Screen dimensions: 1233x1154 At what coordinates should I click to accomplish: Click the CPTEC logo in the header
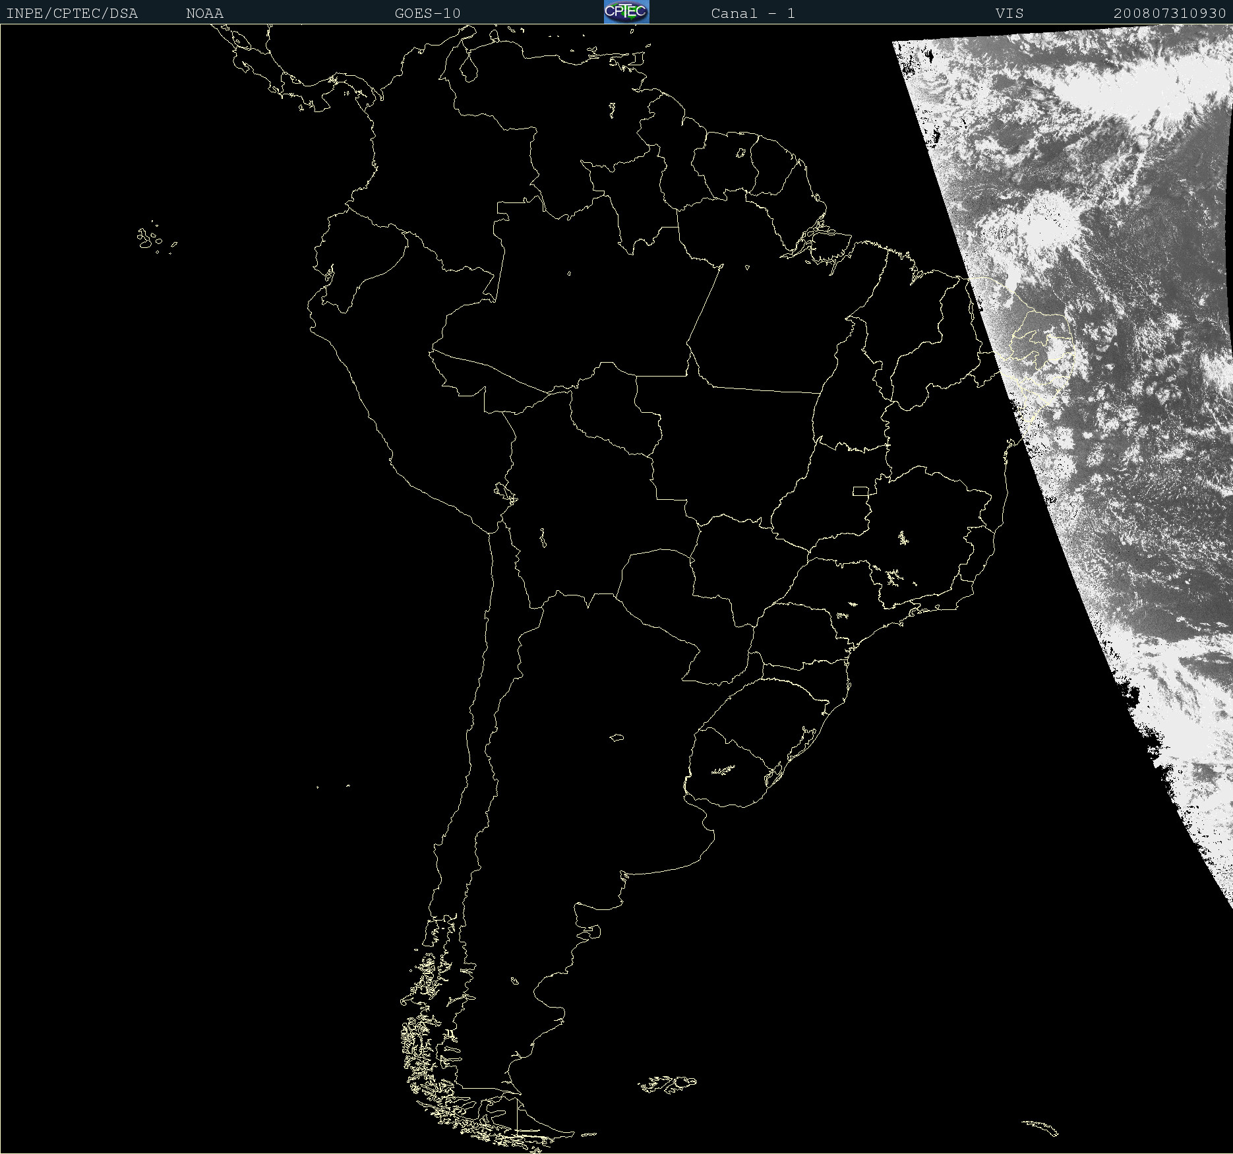[x=626, y=12]
